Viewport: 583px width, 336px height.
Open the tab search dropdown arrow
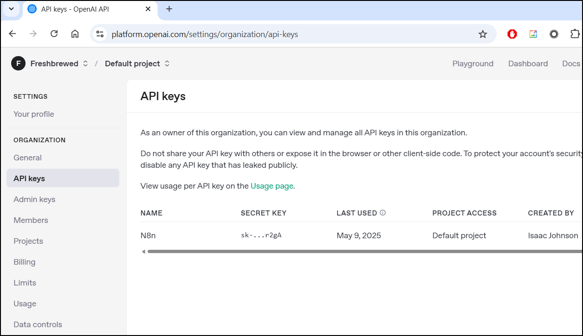[11, 9]
